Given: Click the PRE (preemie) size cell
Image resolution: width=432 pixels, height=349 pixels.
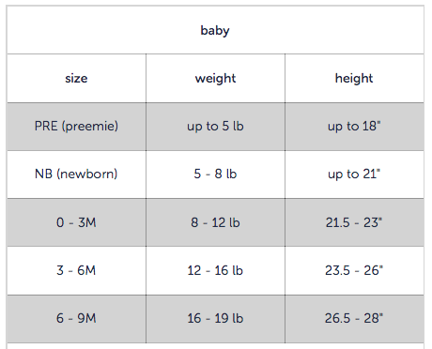Looking at the screenshot, I should click(76, 127).
